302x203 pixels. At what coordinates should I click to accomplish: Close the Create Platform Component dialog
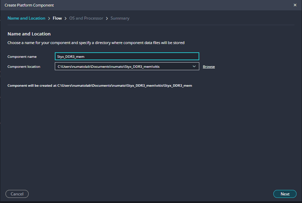pos(295,5)
